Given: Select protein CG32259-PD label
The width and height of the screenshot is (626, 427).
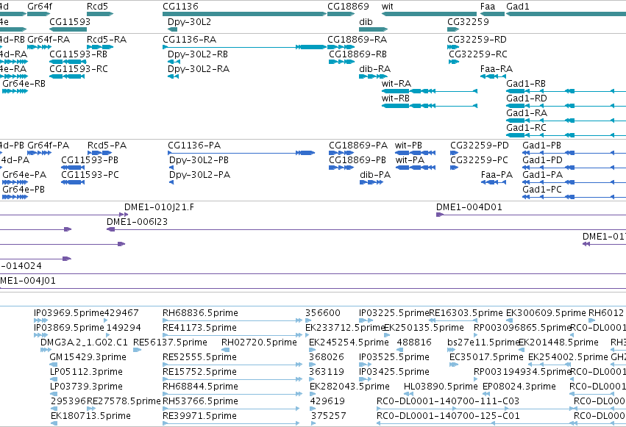Looking at the screenshot, I should [x=480, y=146].
